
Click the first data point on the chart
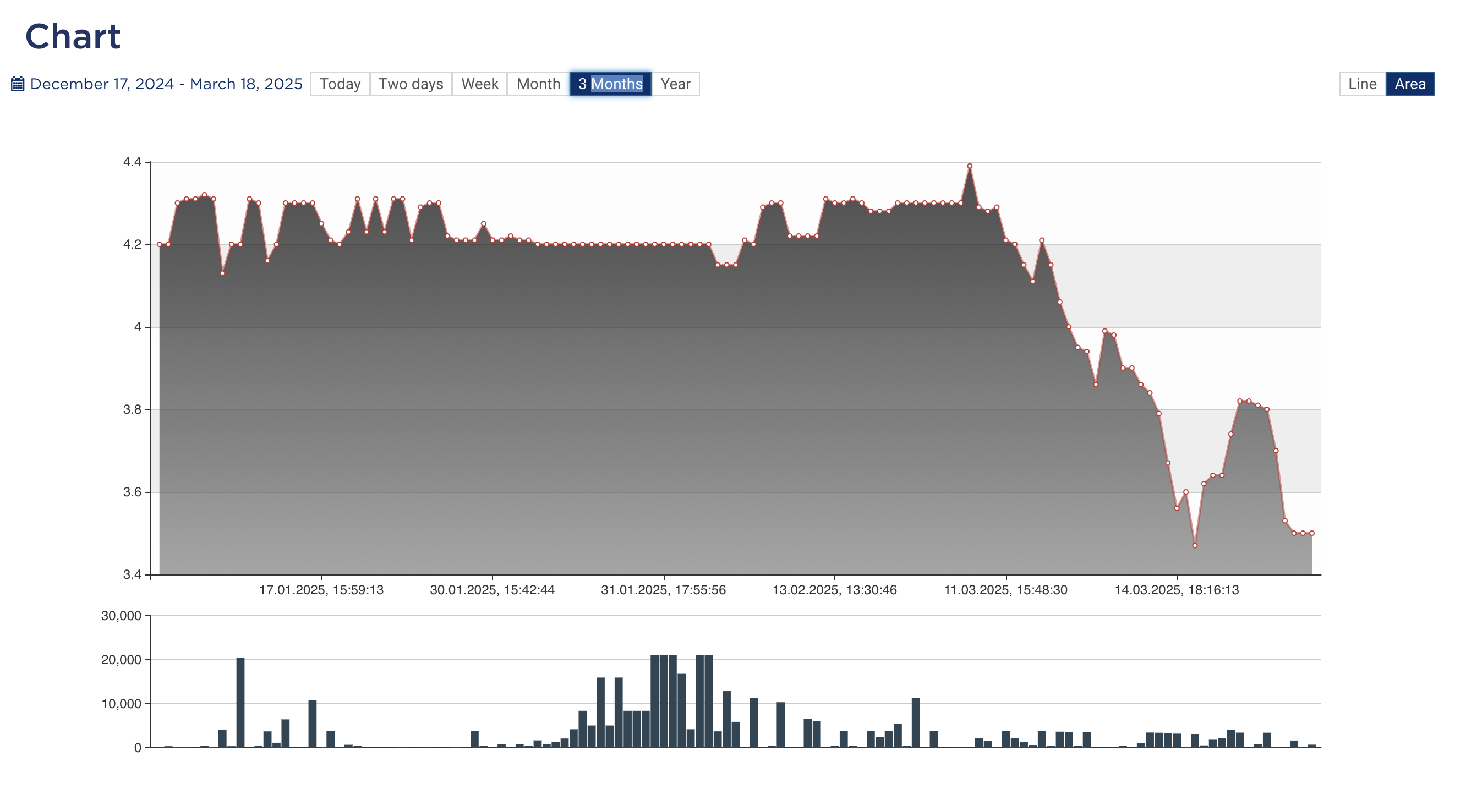click(160, 245)
